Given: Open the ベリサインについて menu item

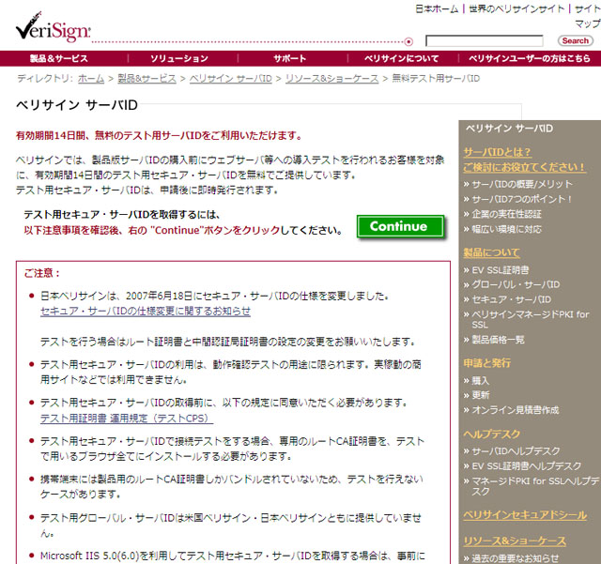Looking at the screenshot, I should 401,58.
